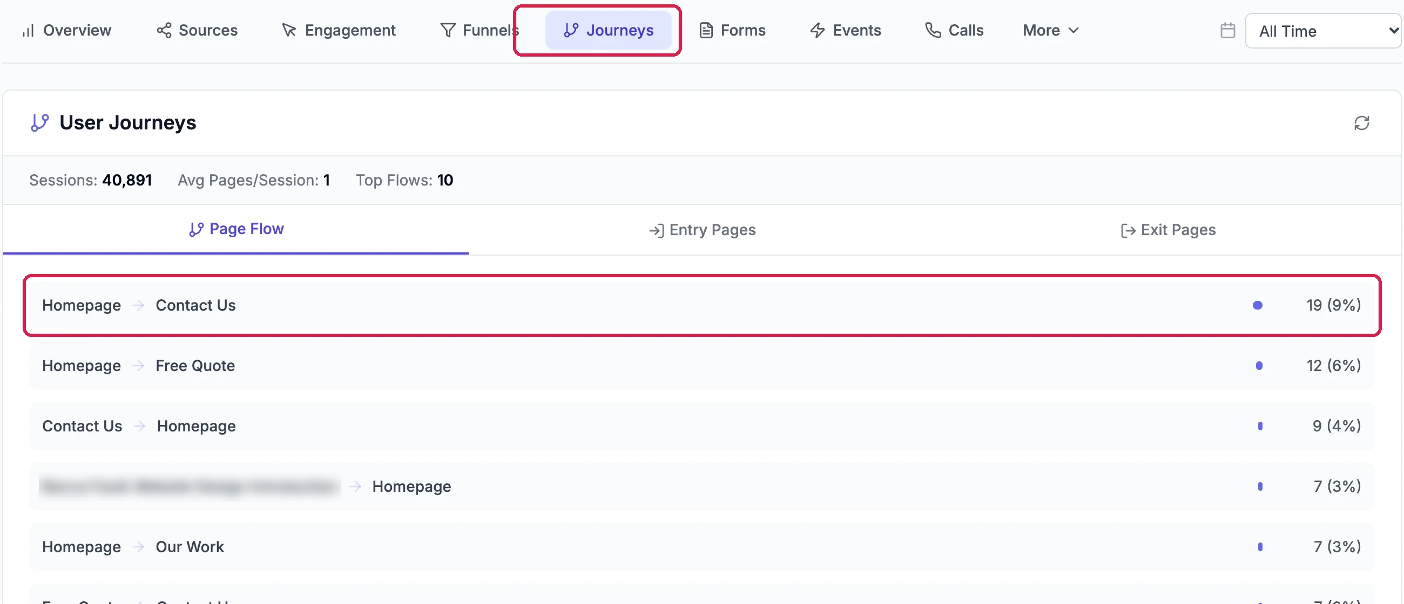Click the Exit Pages arrow icon
The height and width of the screenshot is (604, 1404).
click(x=1128, y=231)
